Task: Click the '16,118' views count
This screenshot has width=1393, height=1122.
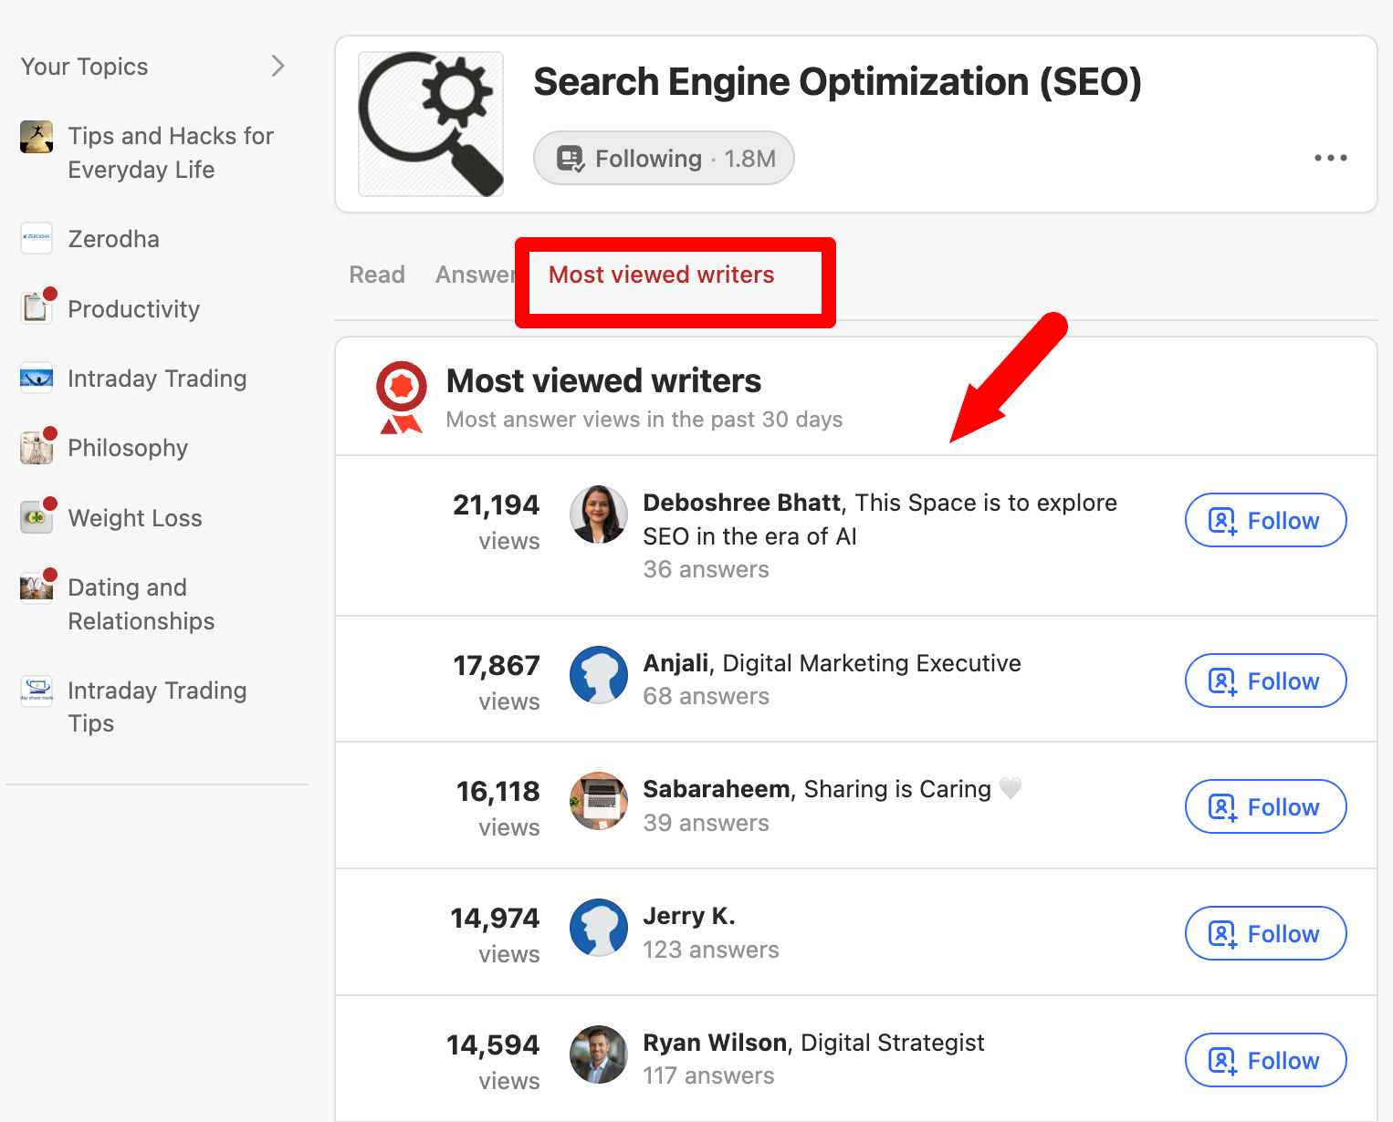Action: pos(498,791)
